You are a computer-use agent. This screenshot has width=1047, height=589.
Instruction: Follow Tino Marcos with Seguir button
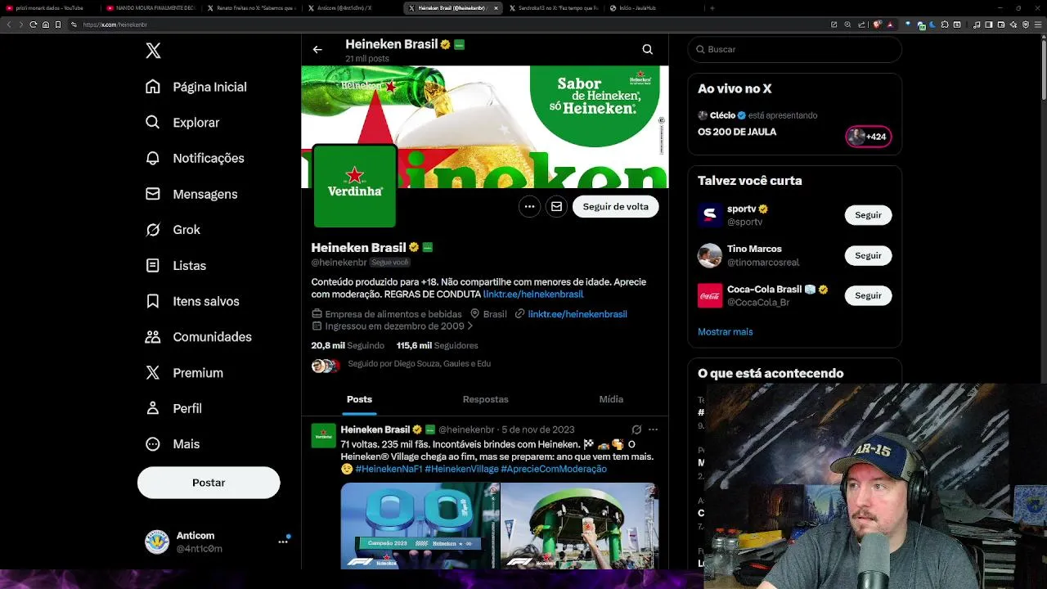tap(868, 255)
